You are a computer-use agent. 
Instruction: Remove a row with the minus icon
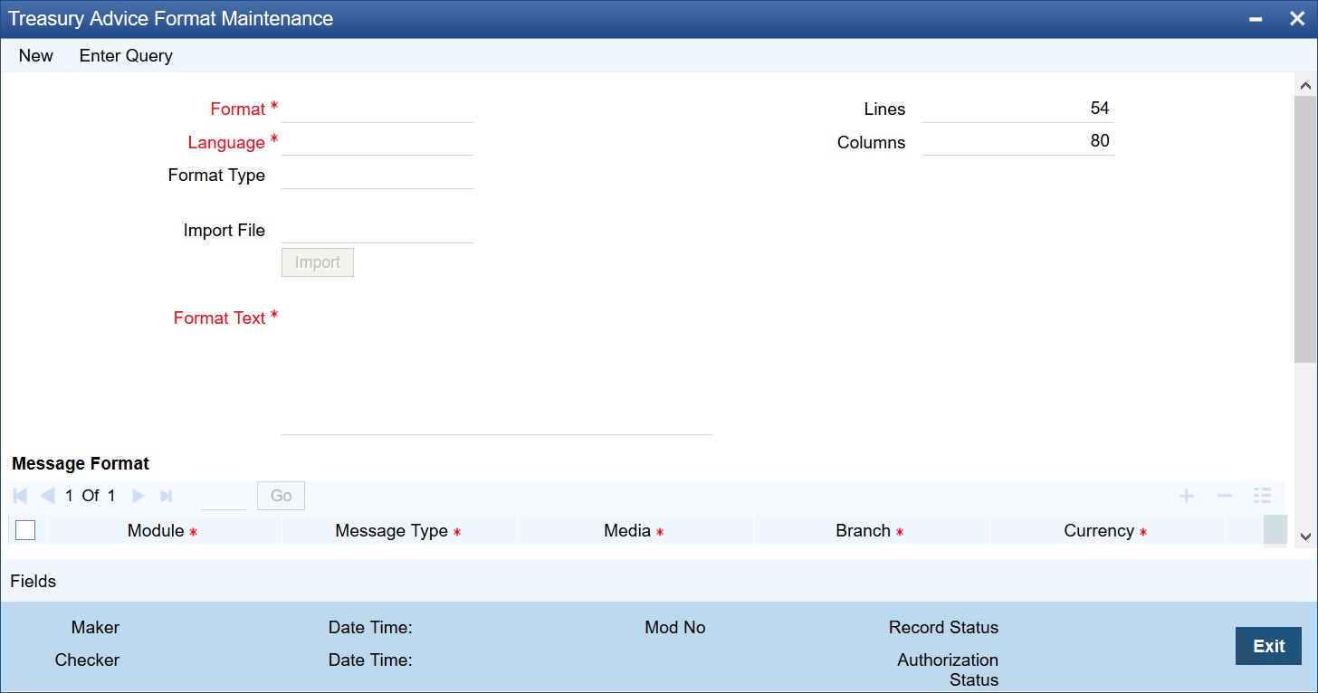1224,496
